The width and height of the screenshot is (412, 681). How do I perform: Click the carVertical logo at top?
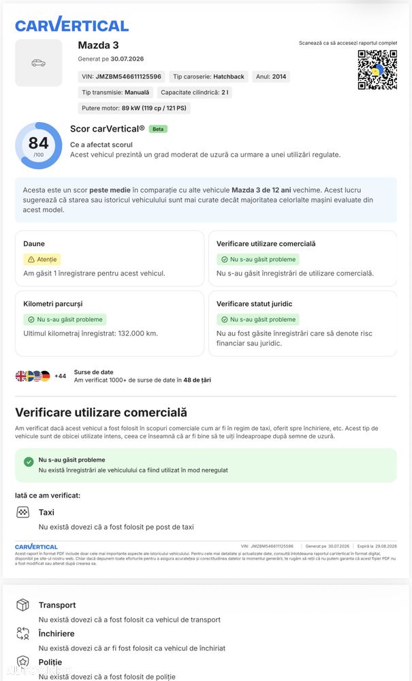[x=72, y=25]
